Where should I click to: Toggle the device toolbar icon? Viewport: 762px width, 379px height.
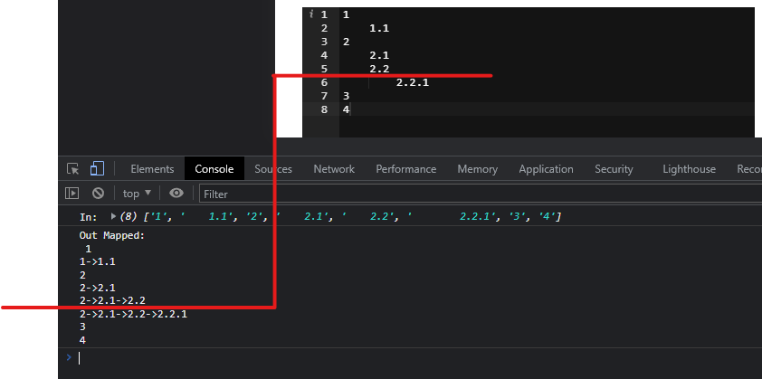[97, 168]
